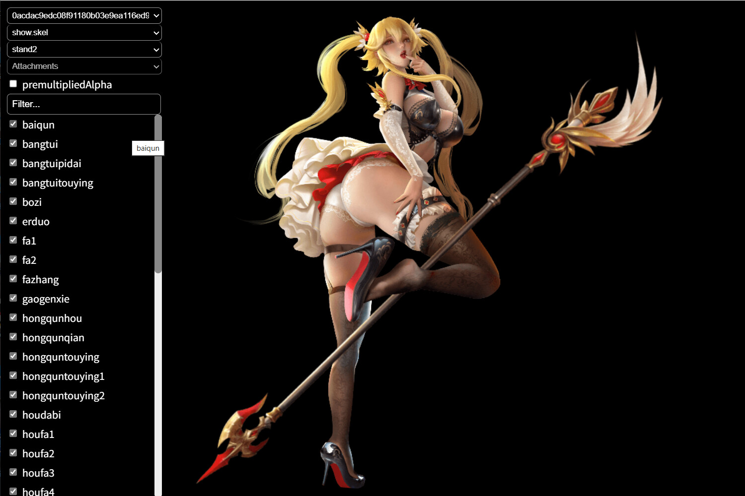
Task: Uncheck the baiqun attachment checkbox
Action: (13, 124)
